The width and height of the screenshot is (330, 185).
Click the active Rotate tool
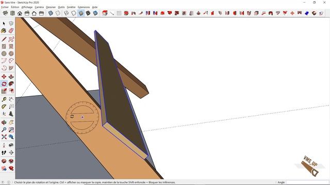[4, 84]
